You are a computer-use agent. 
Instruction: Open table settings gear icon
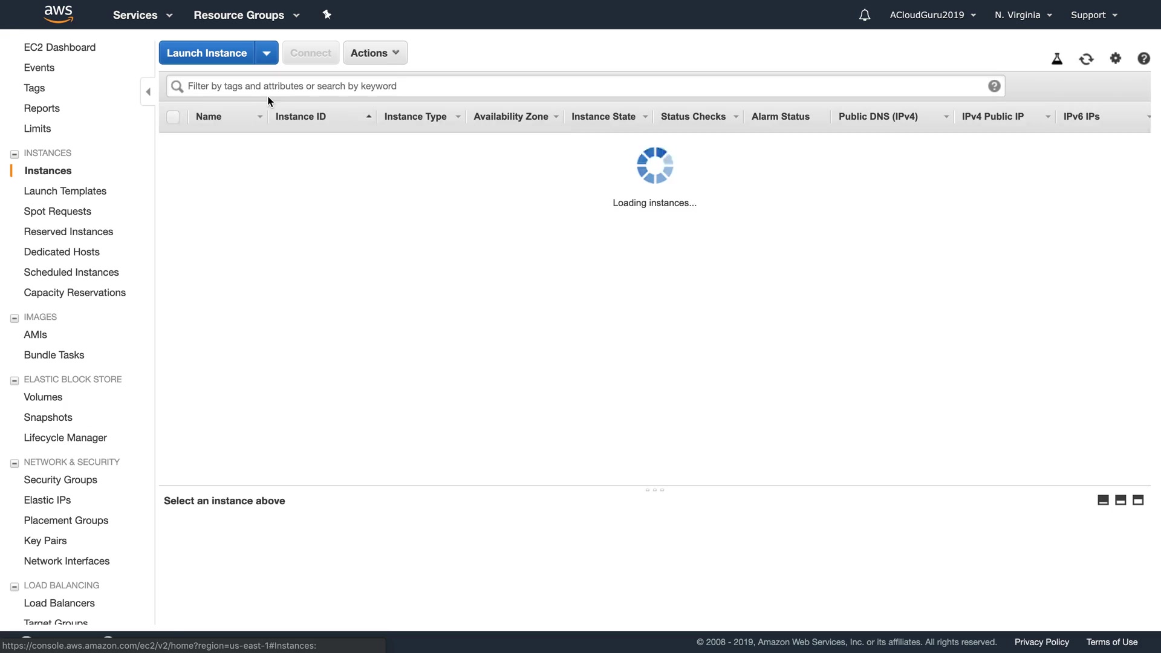pos(1116,58)
